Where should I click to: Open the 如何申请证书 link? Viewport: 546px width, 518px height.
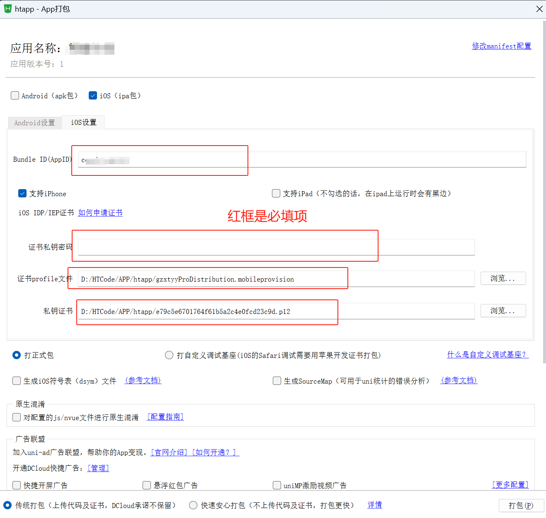point(100,213)
